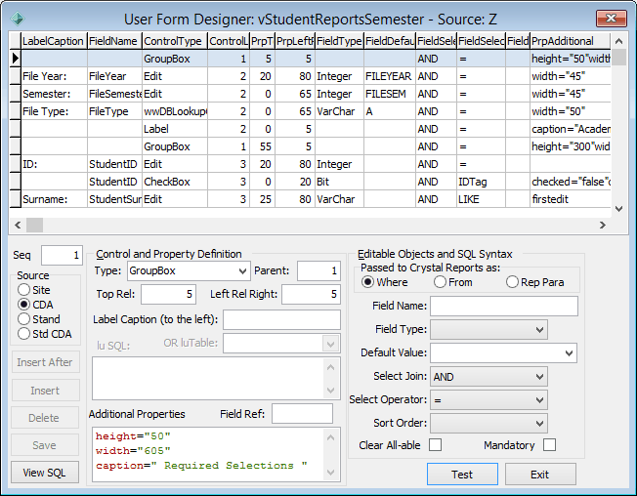Click the 'LIKE' operator cell
This screenshot has height=496, width=637.
tap(481, 199)
